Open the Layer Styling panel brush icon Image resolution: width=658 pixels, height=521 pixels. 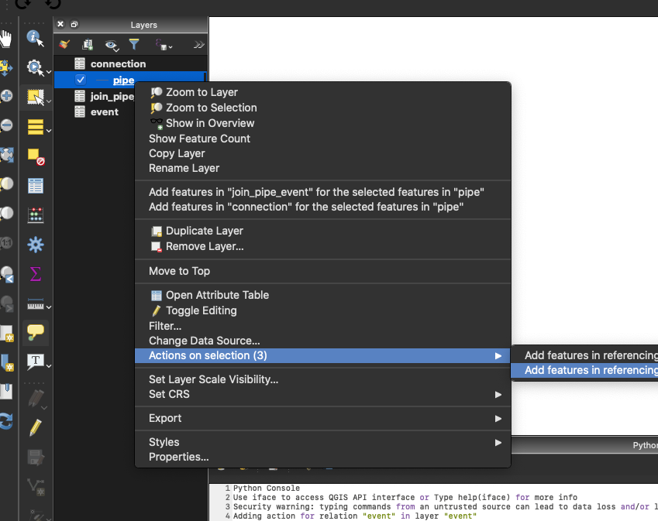coord(64,44)
